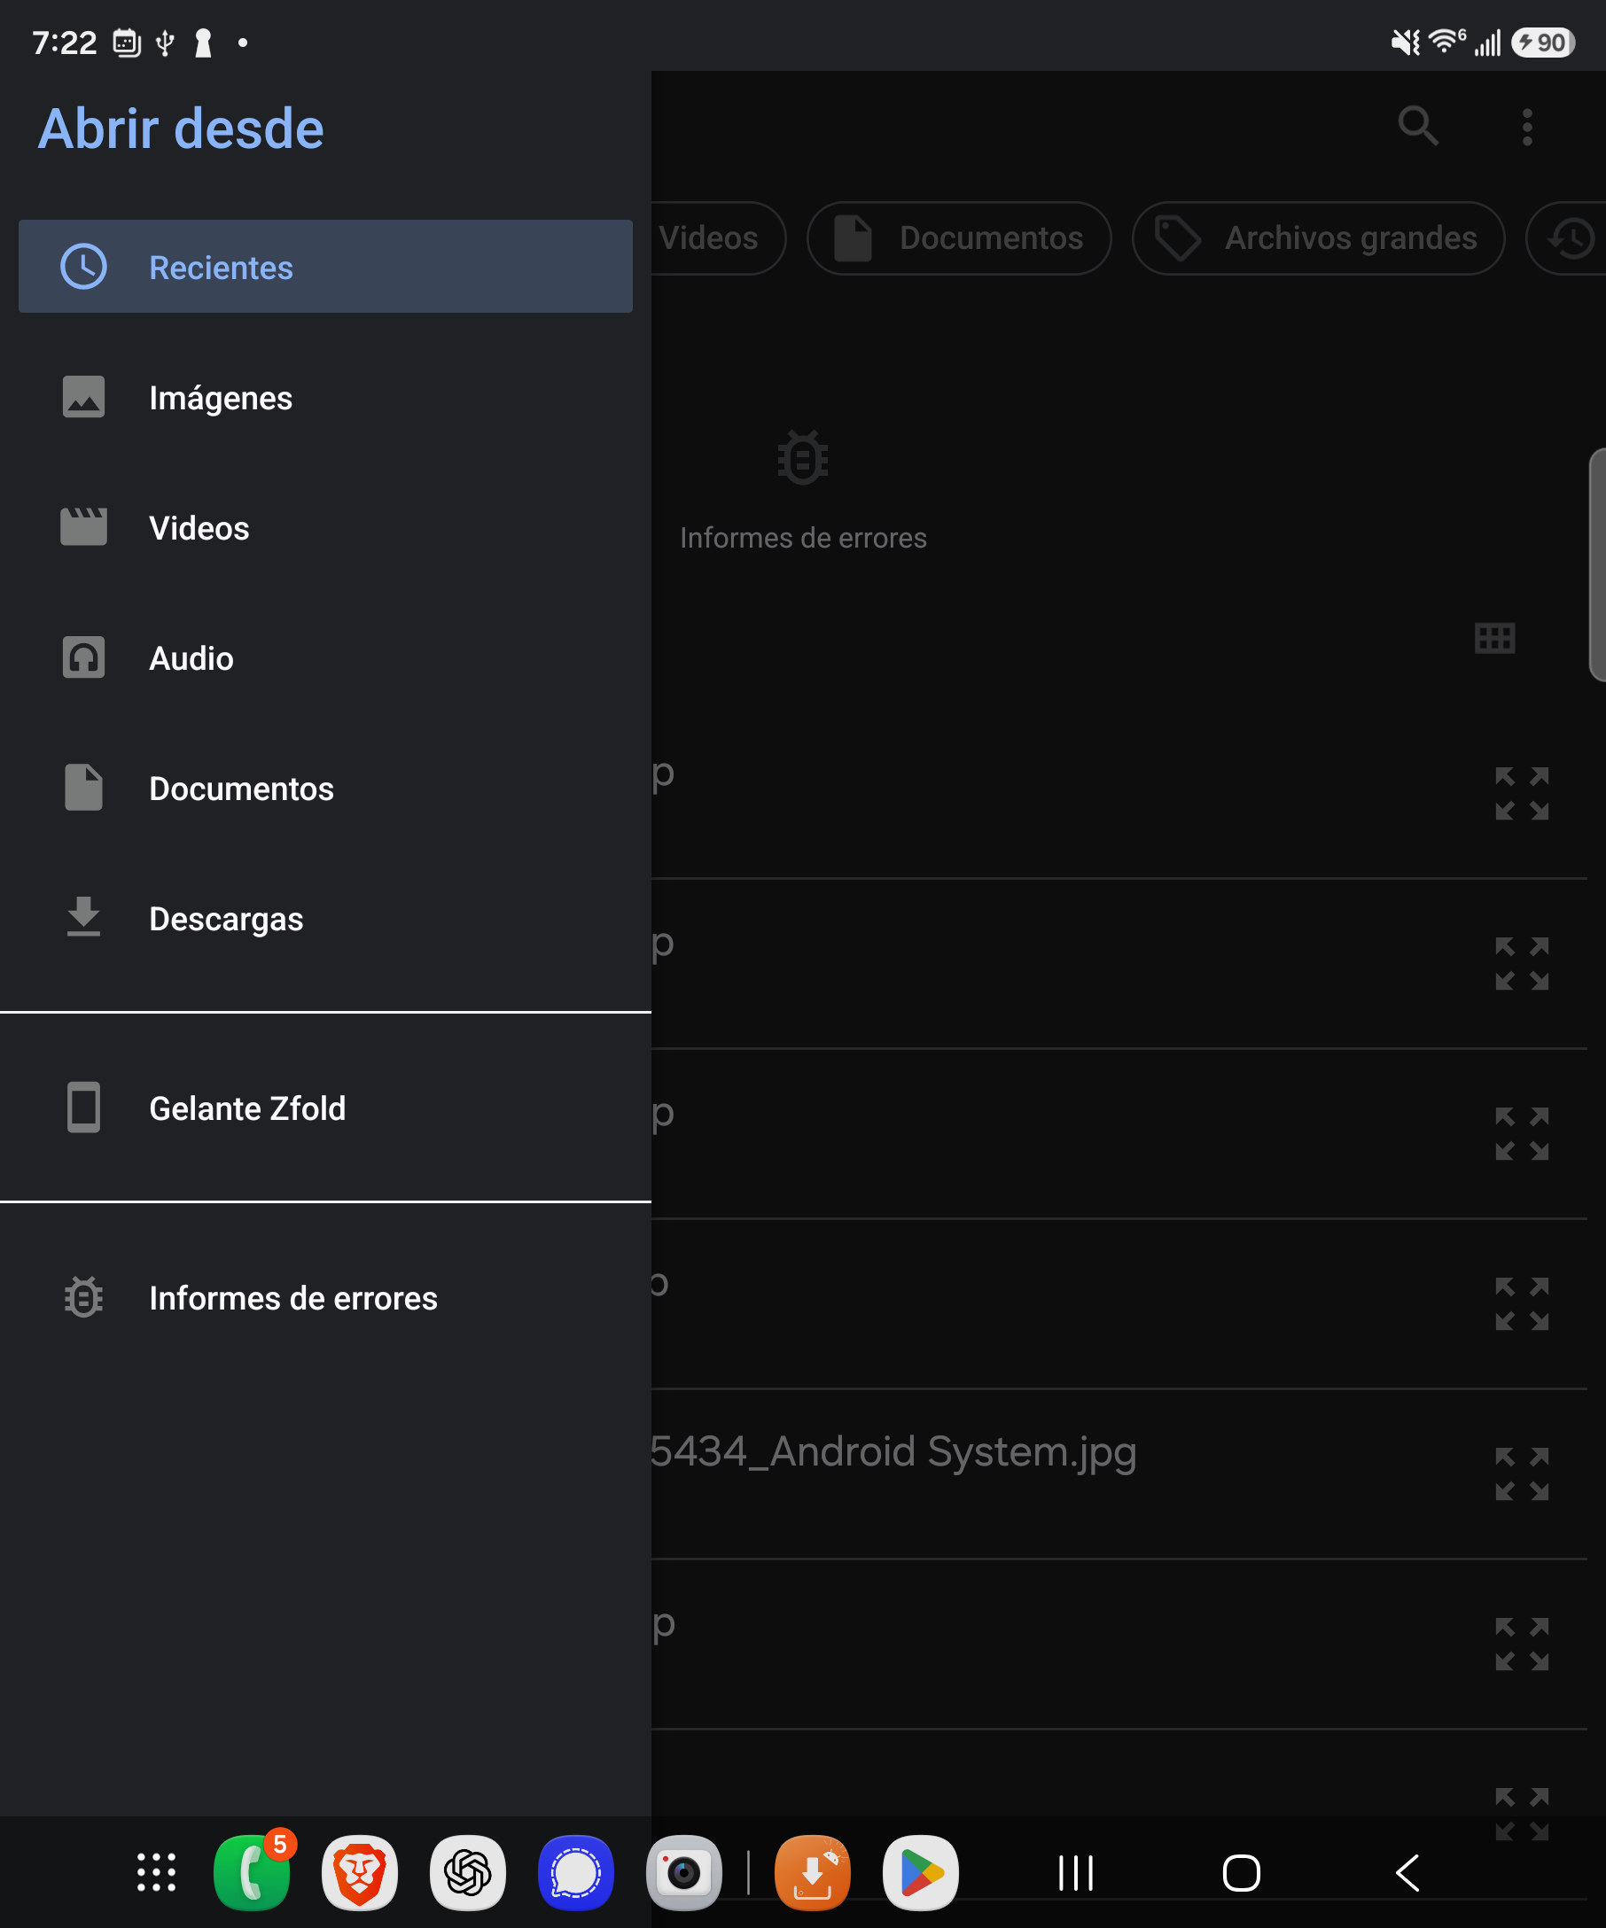Browse Gelante Zfold device storage
The width and height of the screenshot is (1606, 1928).
click(x=325, y=1108)
